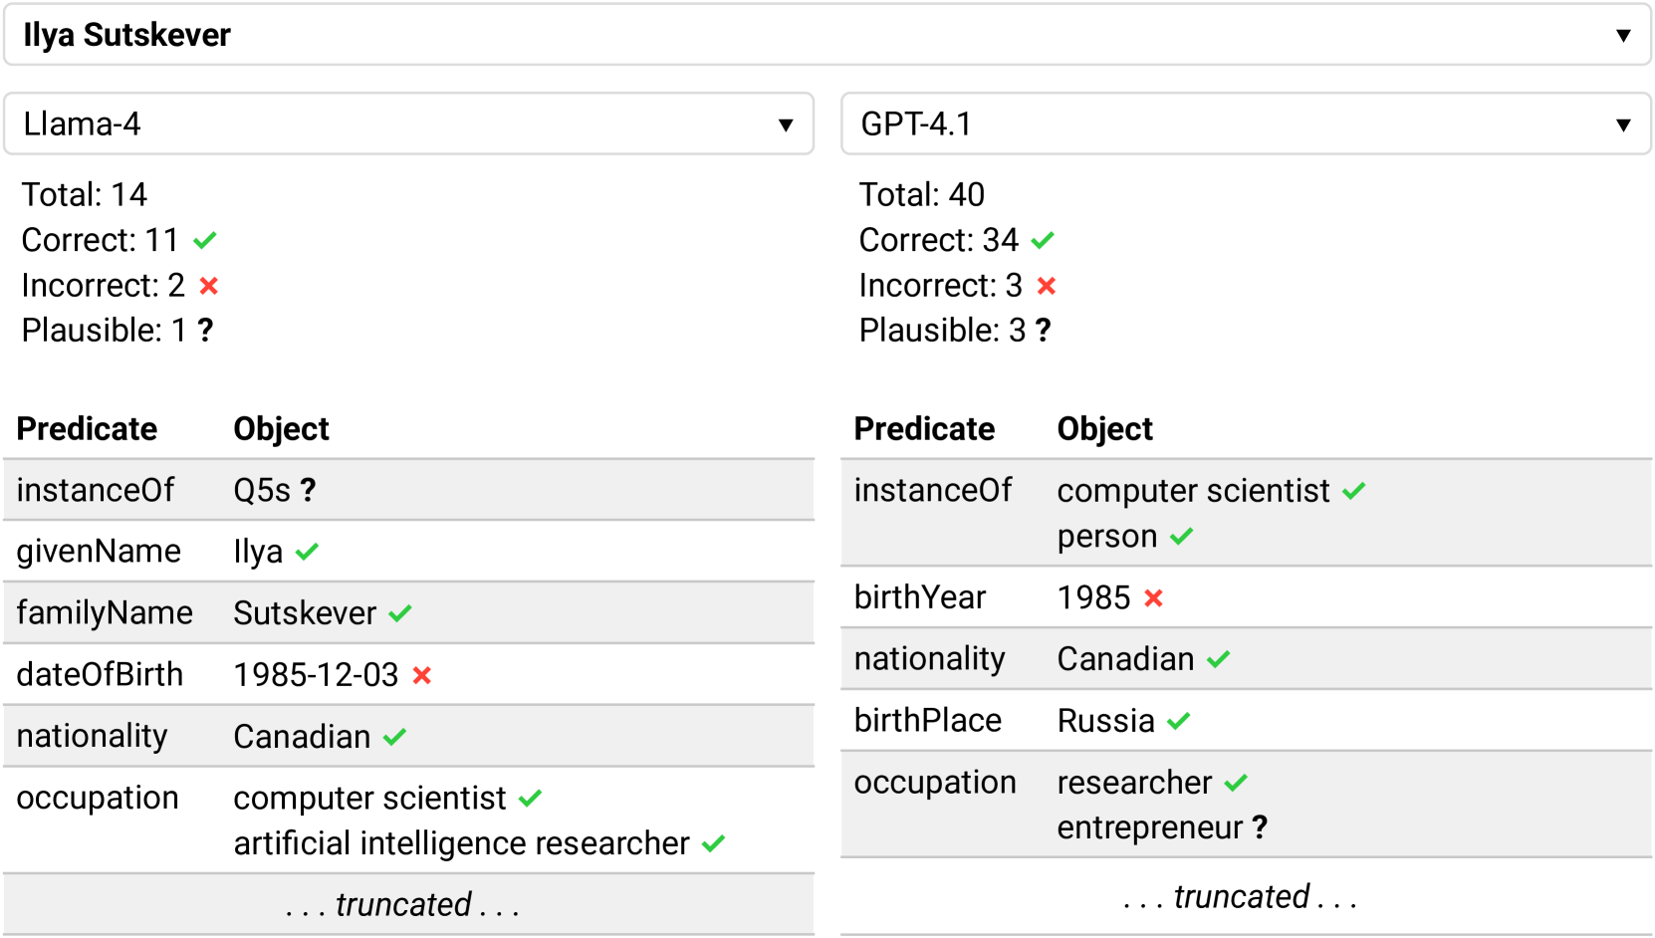This screenshot has height=938, width=1655.
Task: Select the dateOfBirth predicate label
Action: point(100,674)
